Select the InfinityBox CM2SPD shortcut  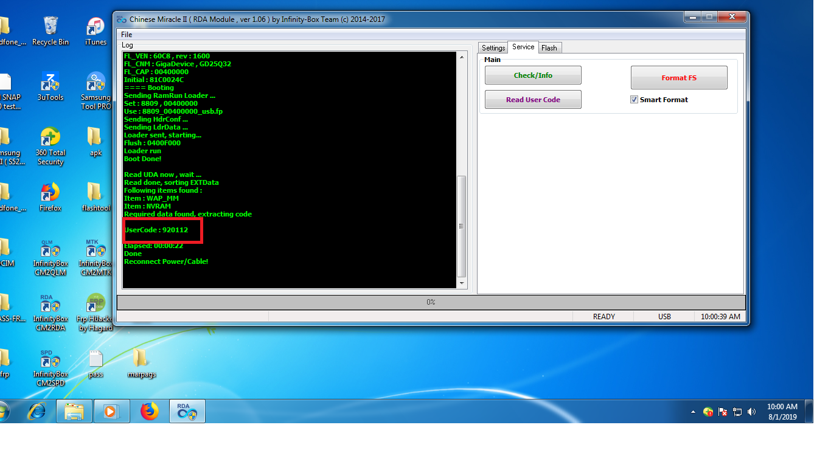pos(50,368)
